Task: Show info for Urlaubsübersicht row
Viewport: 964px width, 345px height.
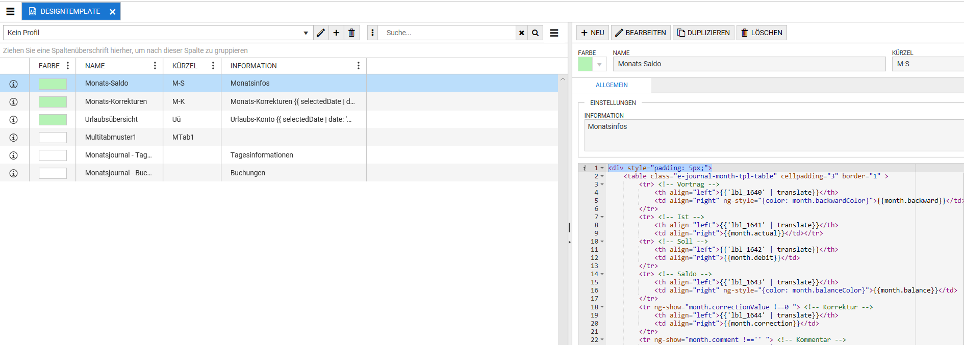Action: pos(14,120)
